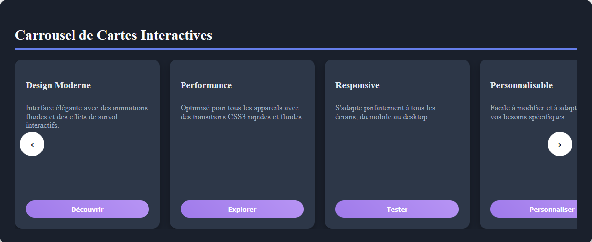Click the 'Interface élégante' description text
Screen dimensions: 592x242
click(x=86, y=117)
